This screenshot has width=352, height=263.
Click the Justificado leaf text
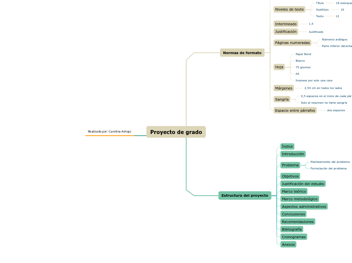click(x=316, y=32)
